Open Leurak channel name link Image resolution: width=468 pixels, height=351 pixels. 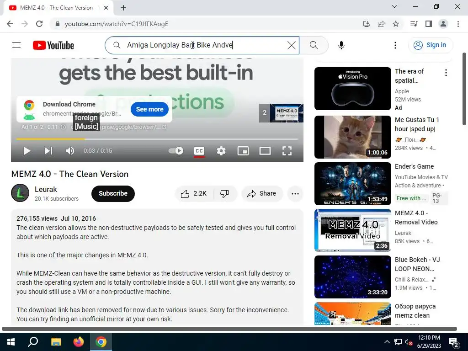click(x=46, y=189)
